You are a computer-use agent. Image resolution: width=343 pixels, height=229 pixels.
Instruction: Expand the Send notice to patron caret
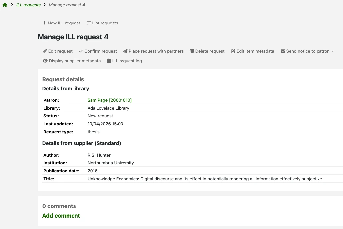(333, 51)
